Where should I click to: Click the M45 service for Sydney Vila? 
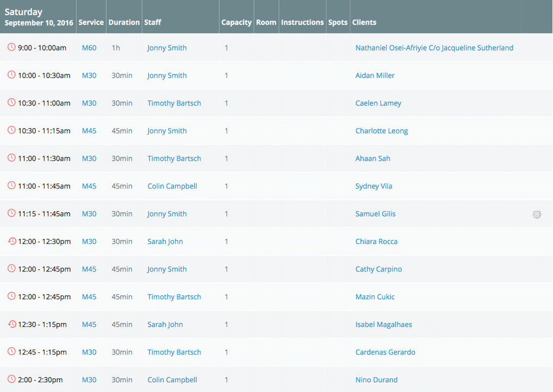[89, 186]
